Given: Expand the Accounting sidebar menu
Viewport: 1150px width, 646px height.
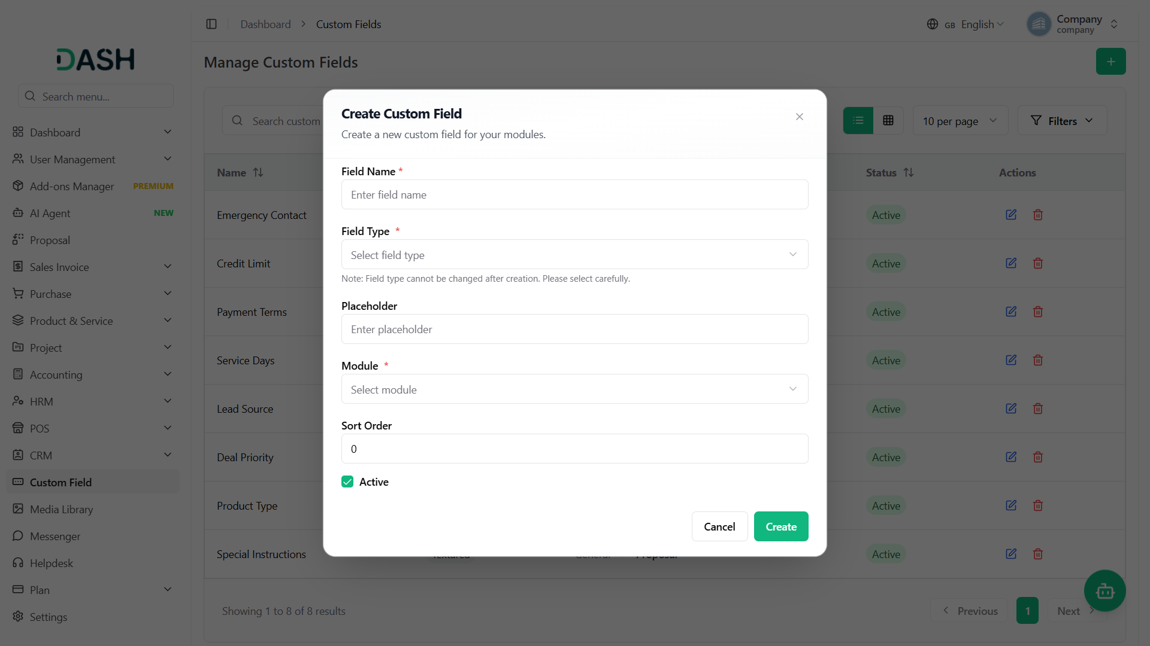Looking at the screenshot, I should (92, 374).
